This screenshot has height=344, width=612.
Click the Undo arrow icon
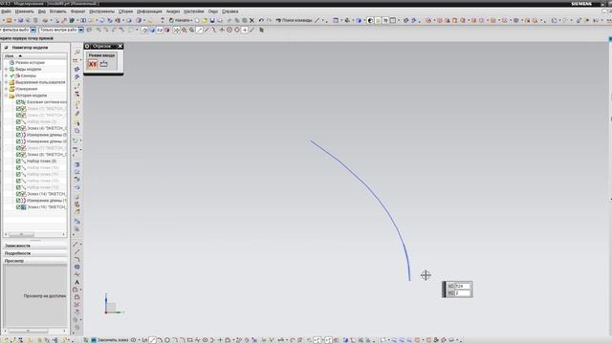point(261,20)
